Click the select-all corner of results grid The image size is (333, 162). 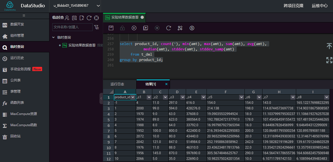[x=109, y=92]
